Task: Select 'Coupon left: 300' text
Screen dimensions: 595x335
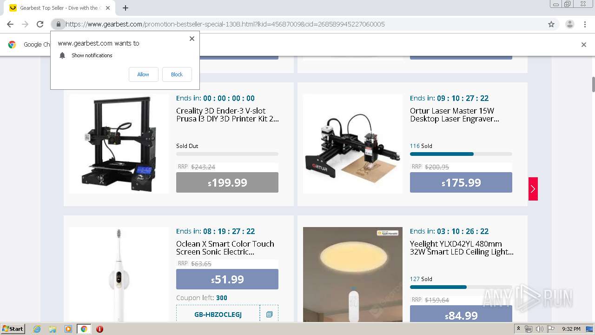Action: (202, 298)
